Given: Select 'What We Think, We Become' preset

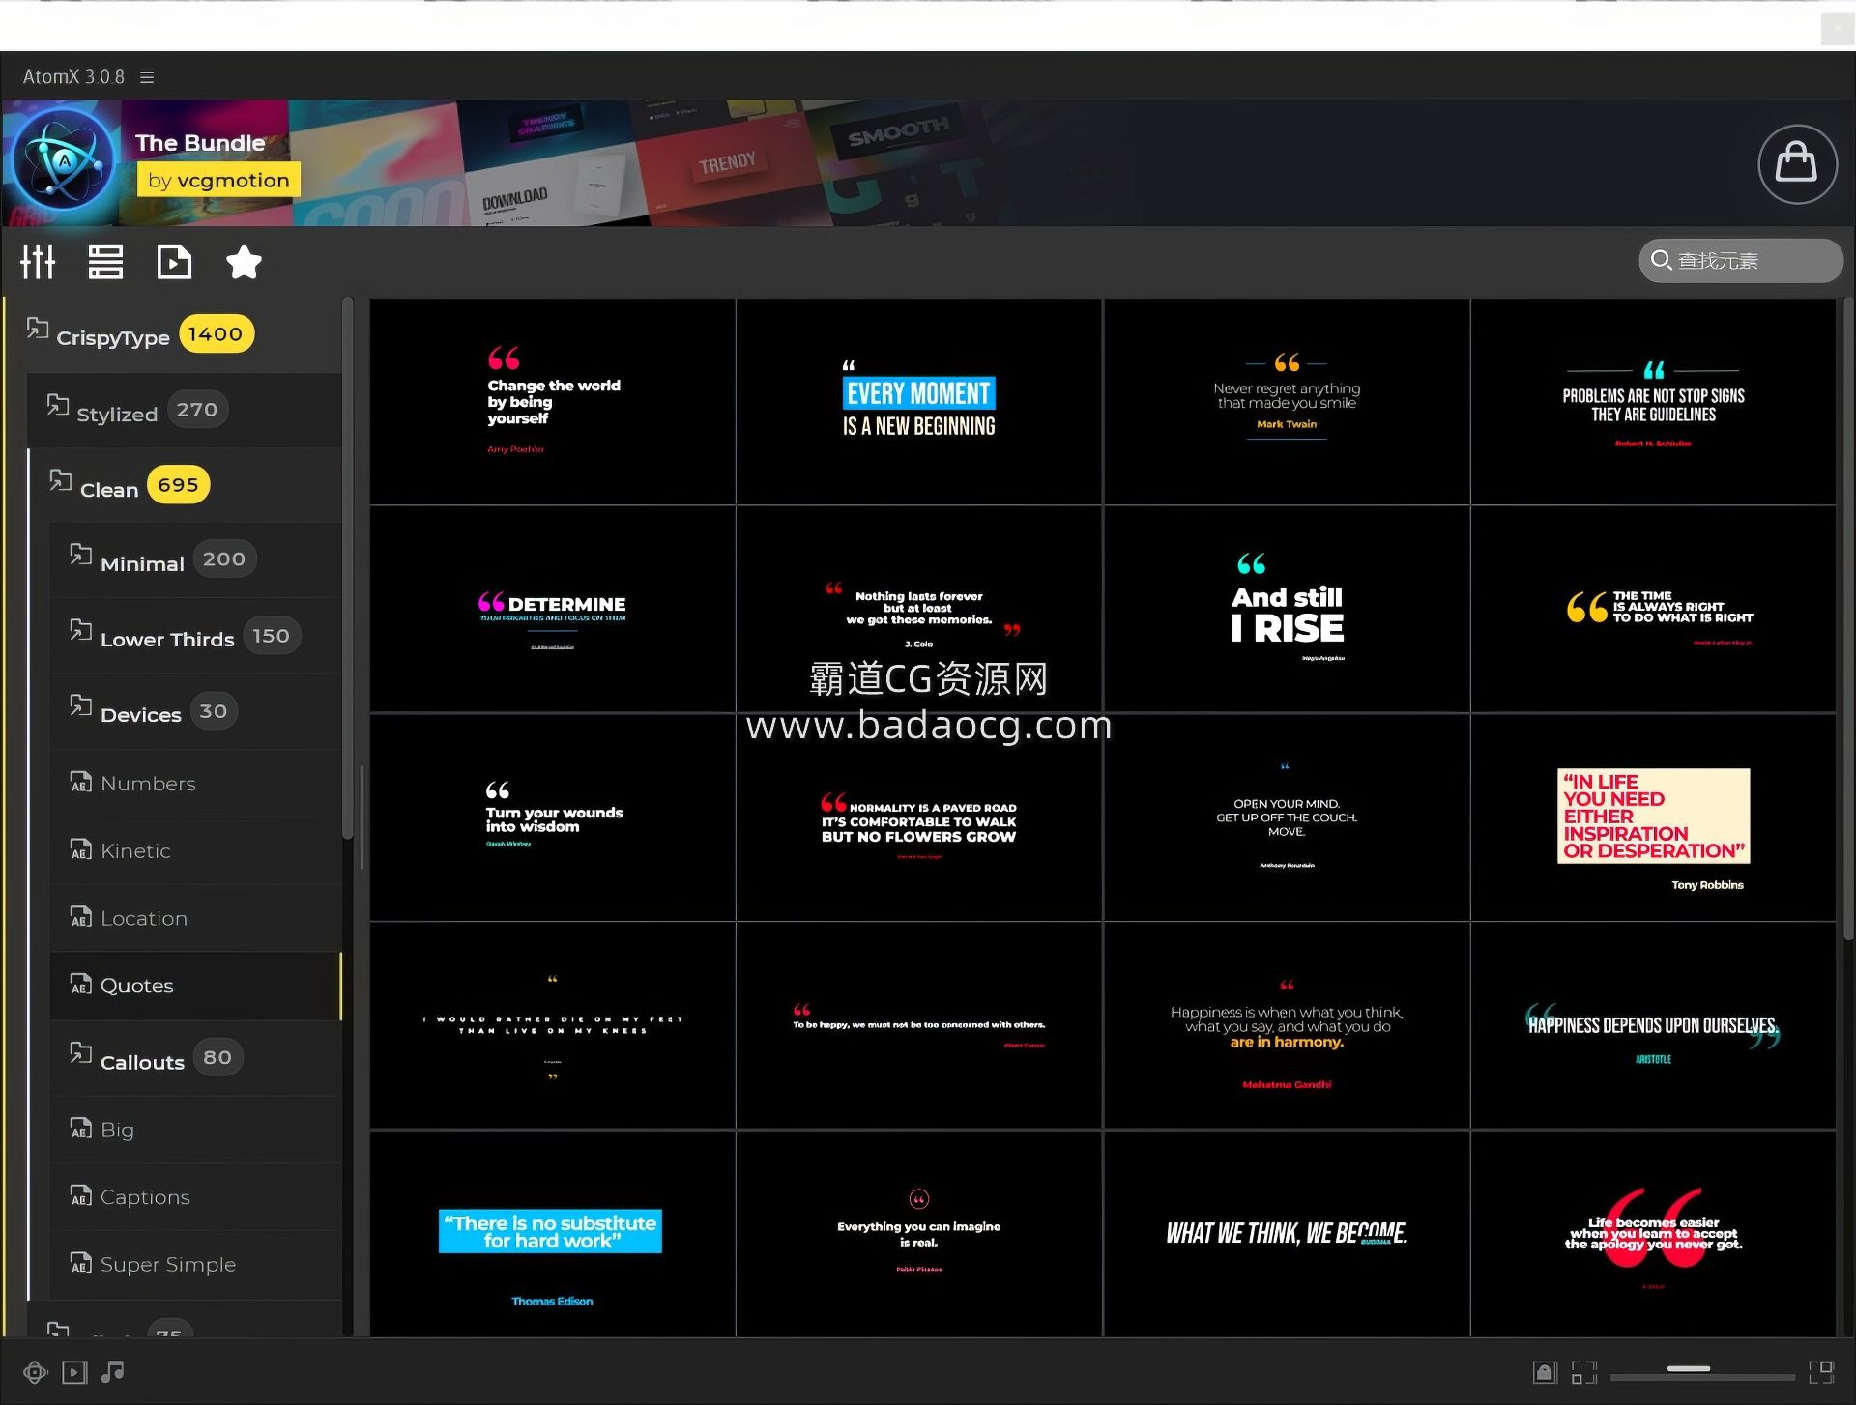Looking at the screenshot, I should point(1287,1234).
